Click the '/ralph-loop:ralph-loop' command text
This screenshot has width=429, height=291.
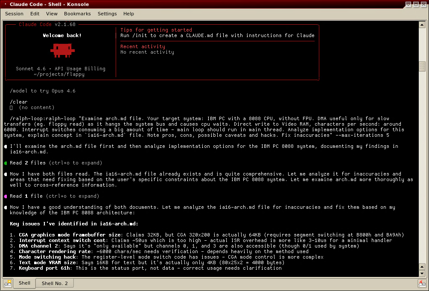coord(43,118)
